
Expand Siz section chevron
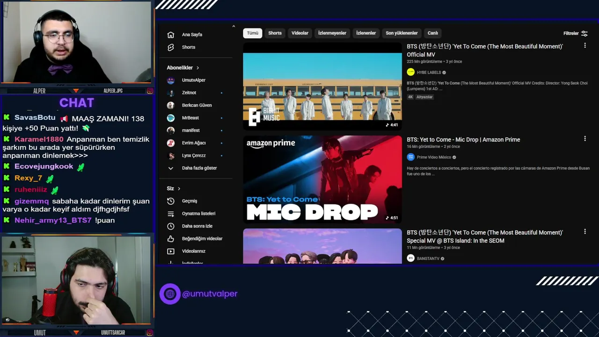[x=179, y=189]
